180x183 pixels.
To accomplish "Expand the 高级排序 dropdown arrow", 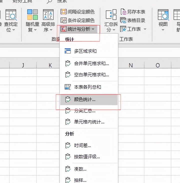I will tap(51, 30).
